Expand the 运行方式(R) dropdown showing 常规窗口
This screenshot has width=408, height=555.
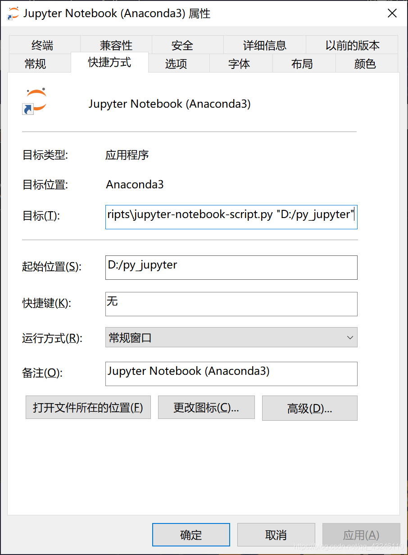tap(231, 337)
